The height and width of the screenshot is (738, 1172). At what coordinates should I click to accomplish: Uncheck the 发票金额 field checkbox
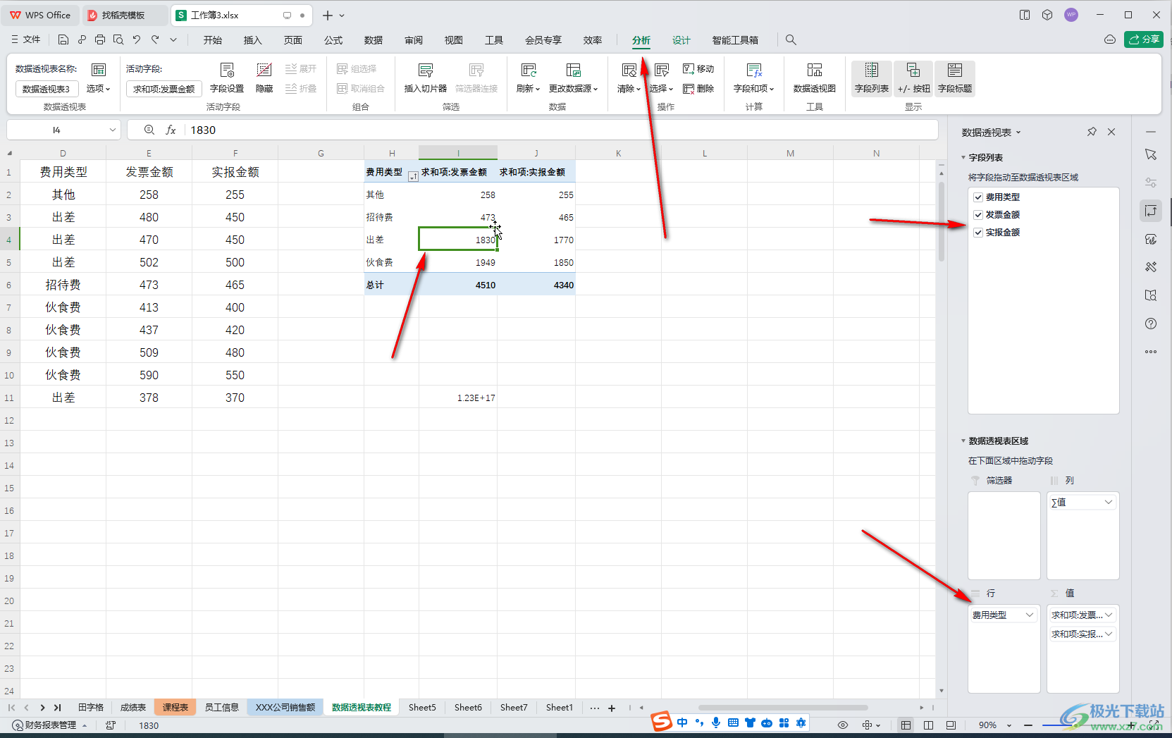(x=978, y=215)
